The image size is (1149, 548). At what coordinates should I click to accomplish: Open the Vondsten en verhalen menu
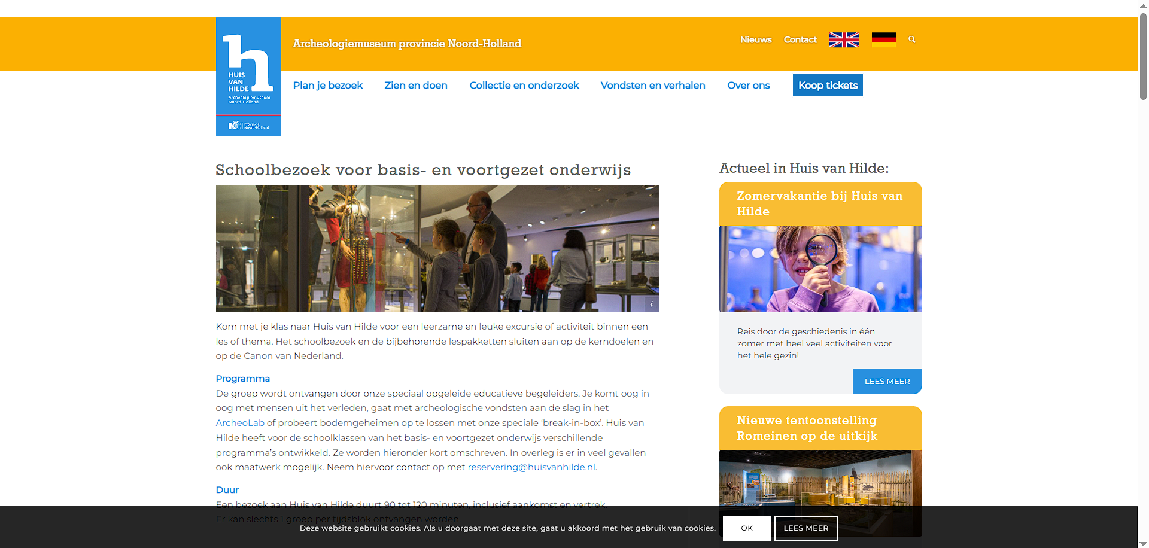(x=653, y=86)
